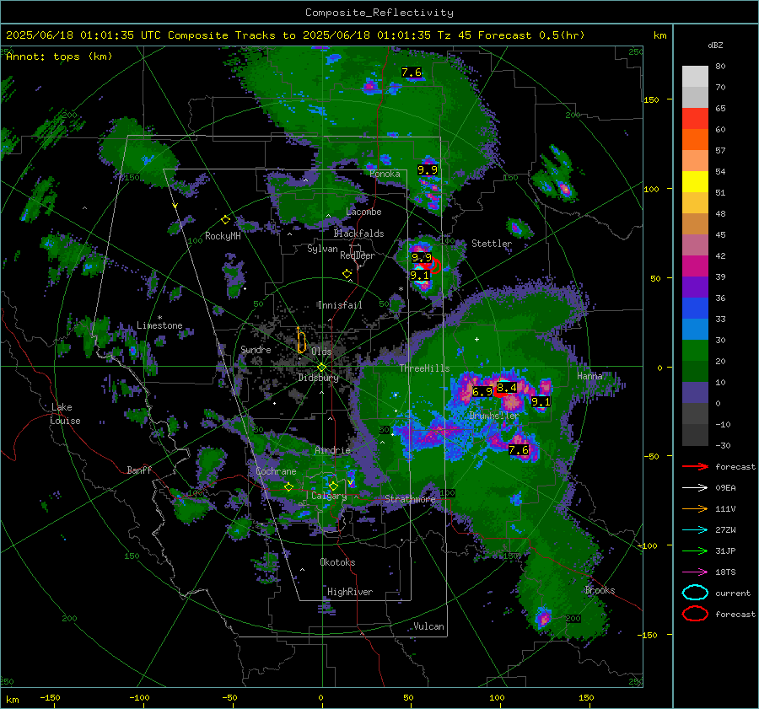Click the dBZ legend heading
Viewport: 759px width, 709px height.
tap(715, 45)
